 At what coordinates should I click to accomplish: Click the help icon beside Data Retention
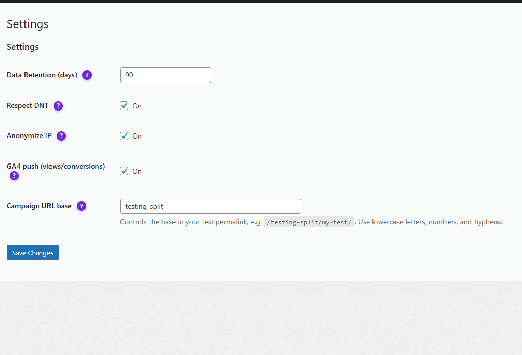click(x=87, y=75)
